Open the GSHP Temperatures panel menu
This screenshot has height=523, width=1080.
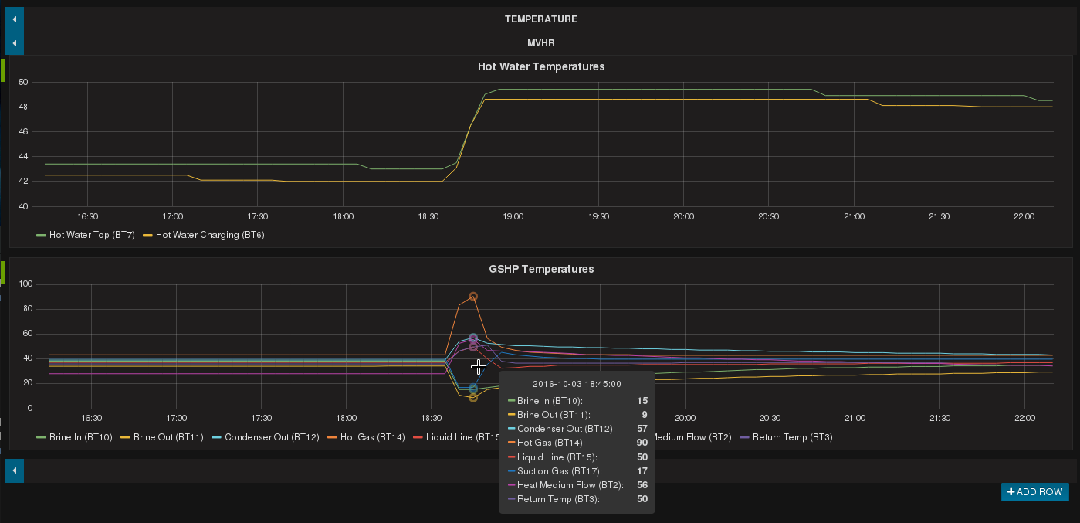coord(540,269)
